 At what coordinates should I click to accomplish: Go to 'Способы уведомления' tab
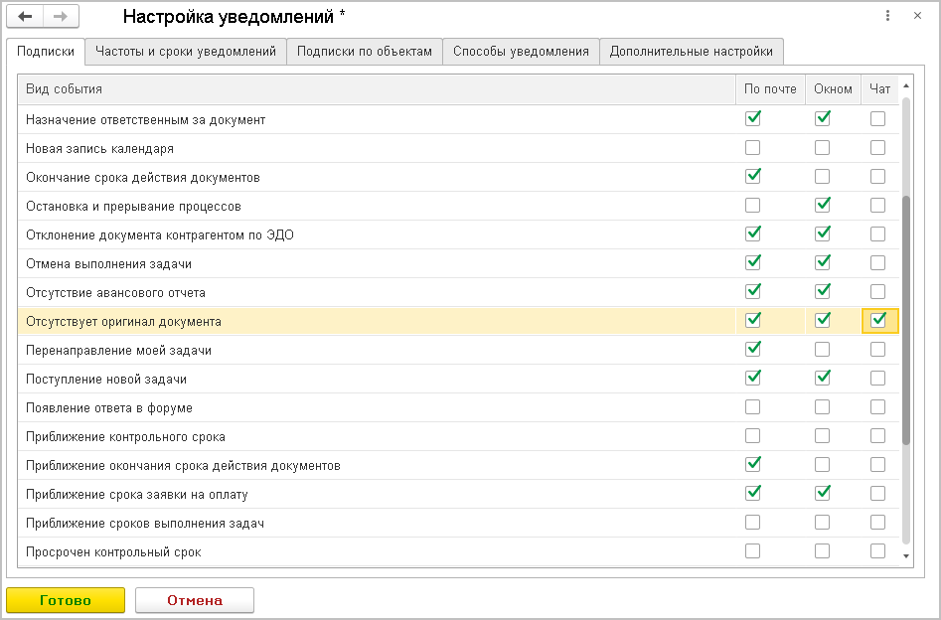coord(521,52)
